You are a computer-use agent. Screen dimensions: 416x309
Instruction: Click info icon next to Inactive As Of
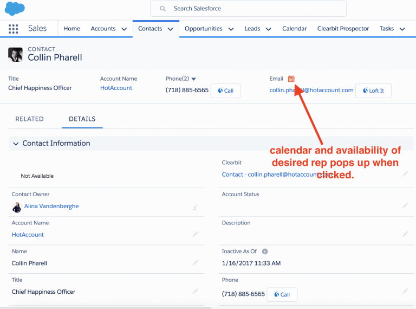coord(265,252)
